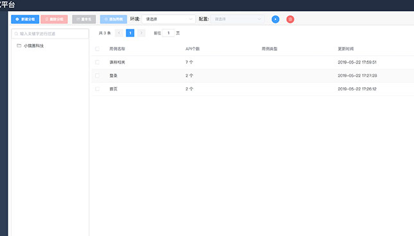
Task: Click the pink 删除分组 button
Action: (x=54, y=19)
